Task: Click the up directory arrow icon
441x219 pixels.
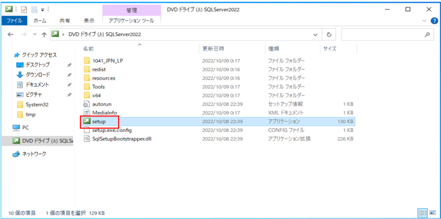Action: tap(44, 34)
